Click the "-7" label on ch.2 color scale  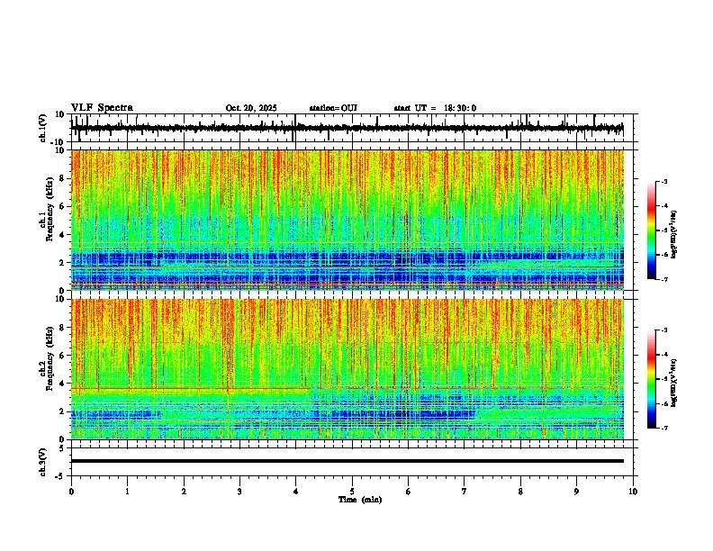coord(664,428)
